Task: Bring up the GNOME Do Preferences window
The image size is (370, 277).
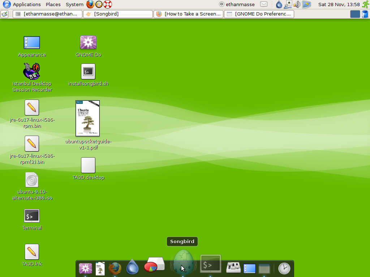Action: click(259, 14)
